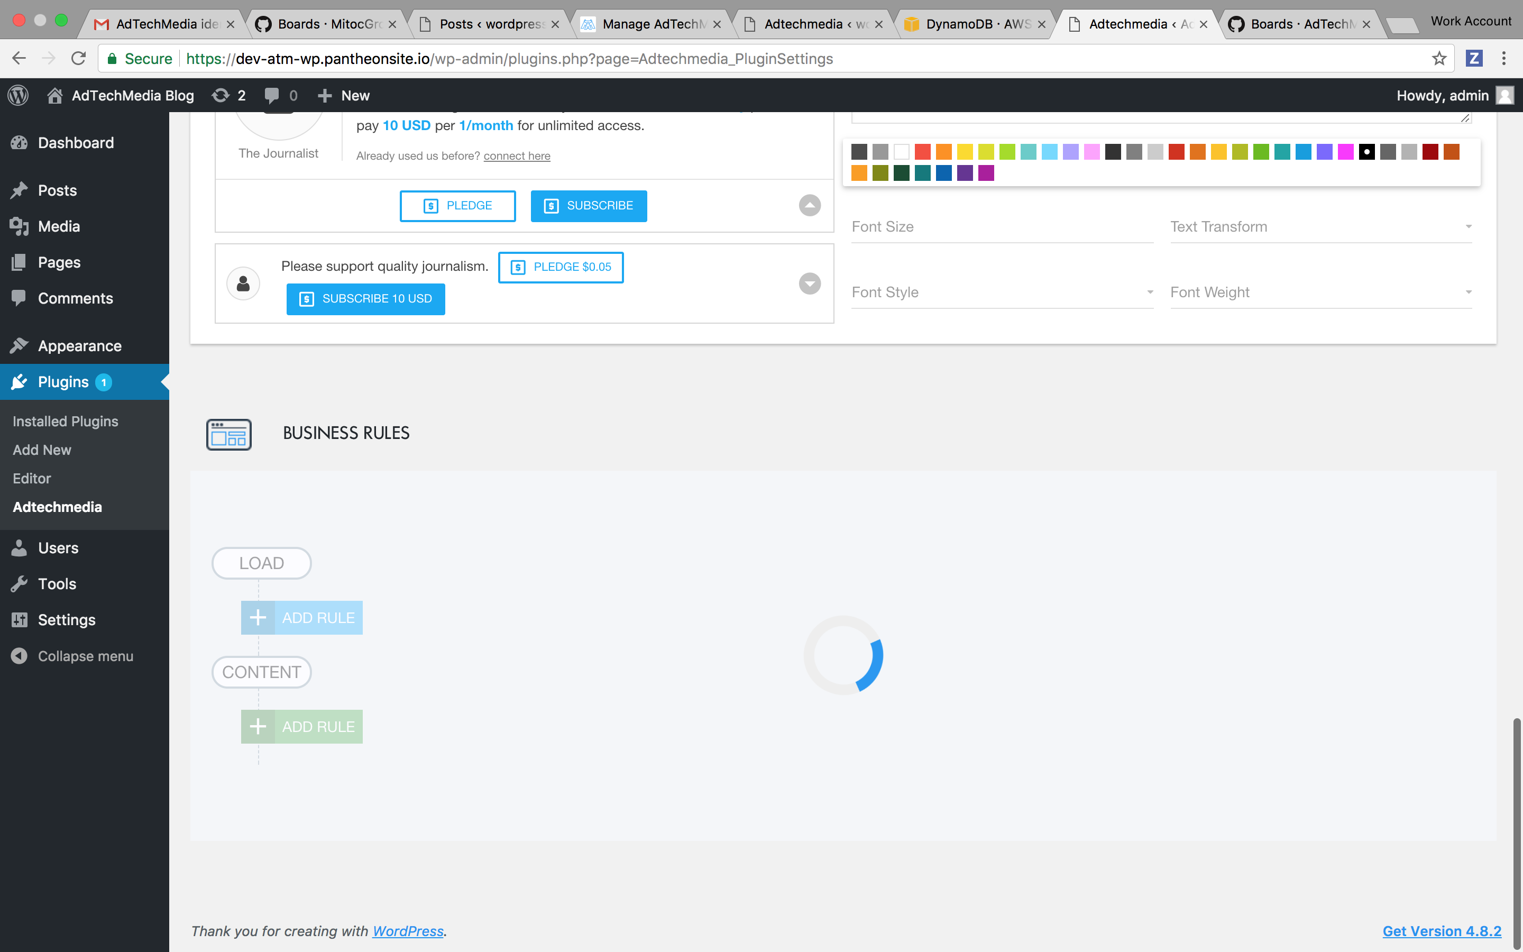
Task: Visit site via AdTechMedia Blog home link
Action: [x=120, y=95]
